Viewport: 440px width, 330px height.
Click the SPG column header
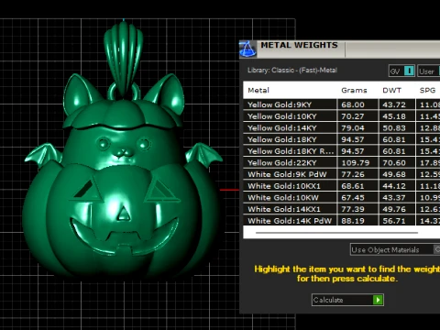pyautogui.click(x=427, y=90)
